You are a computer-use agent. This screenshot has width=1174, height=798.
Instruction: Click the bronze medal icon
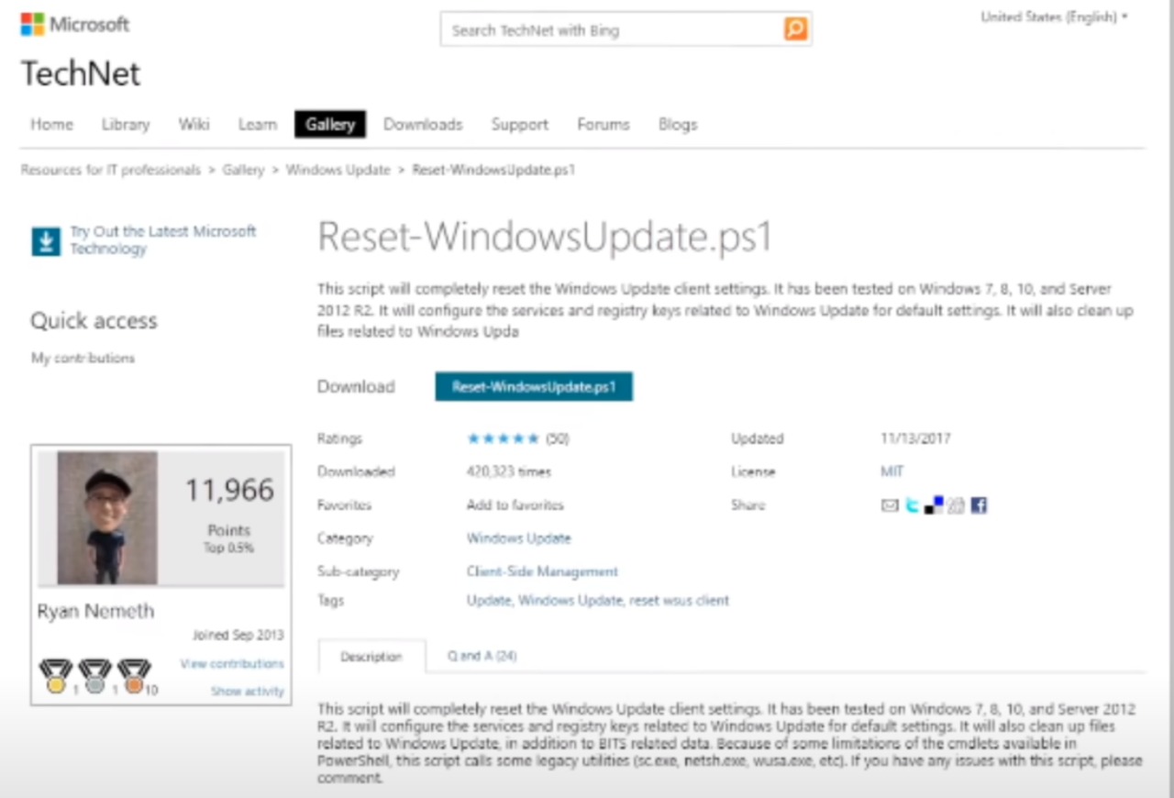click(x=134, y=675)
